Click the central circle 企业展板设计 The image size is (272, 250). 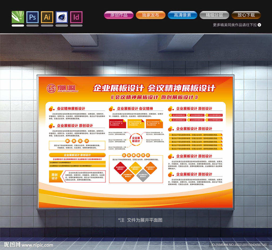pos(136,139)
